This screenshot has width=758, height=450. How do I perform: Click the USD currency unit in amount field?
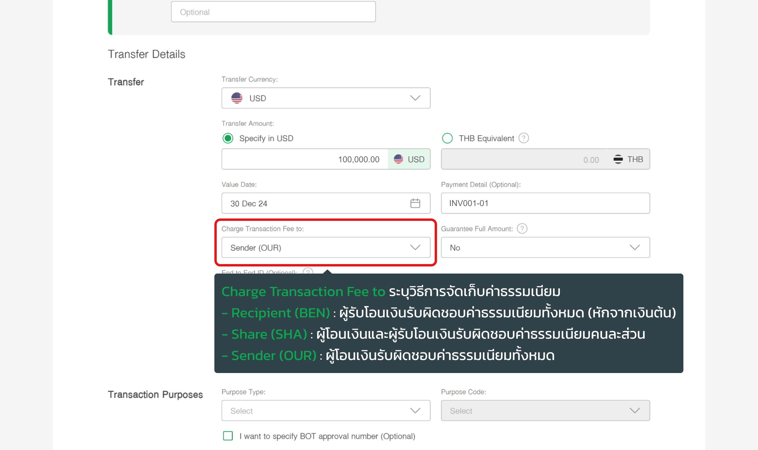click(x=409, y=159)
